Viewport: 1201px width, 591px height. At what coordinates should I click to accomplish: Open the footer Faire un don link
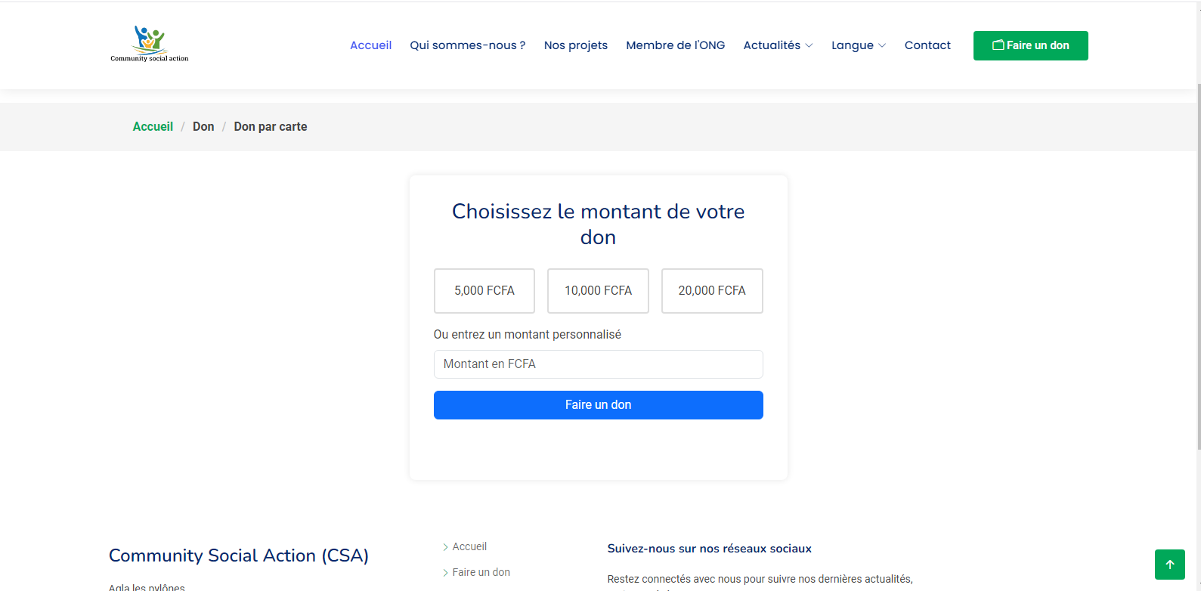click(x=481, y=572)
